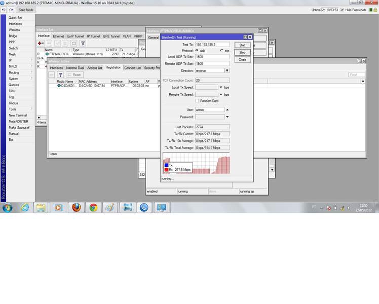Screen dimensions: 379x304
Task: Switch to EoIP Tunnel tab
Action: pos(75,36)
